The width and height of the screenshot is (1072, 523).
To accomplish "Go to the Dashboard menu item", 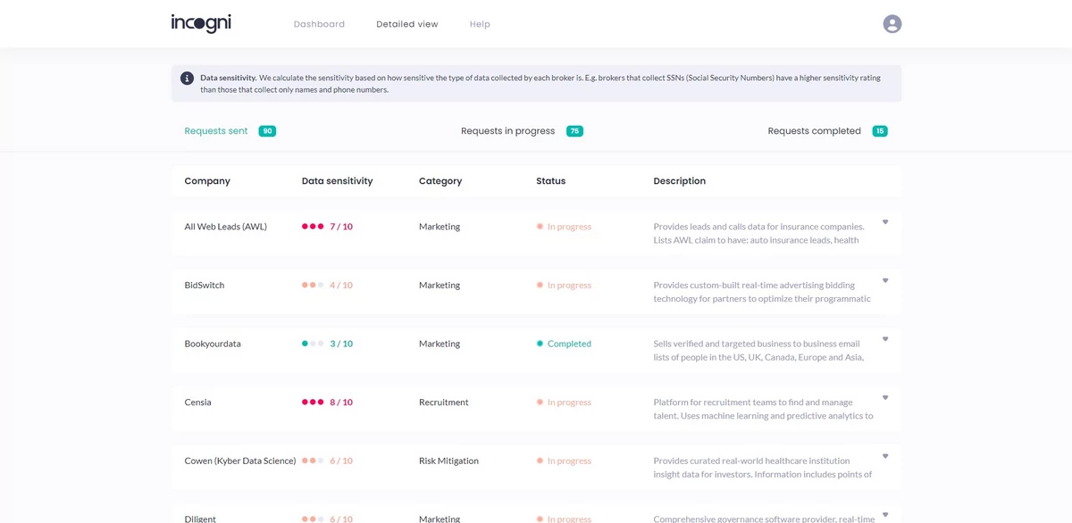I will tap(319, 24).
